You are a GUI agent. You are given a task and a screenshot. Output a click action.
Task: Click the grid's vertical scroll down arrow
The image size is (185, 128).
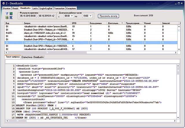click(179, 49)
